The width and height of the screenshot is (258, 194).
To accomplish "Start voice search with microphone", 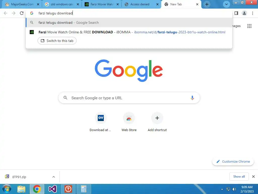I will [192, 98].
